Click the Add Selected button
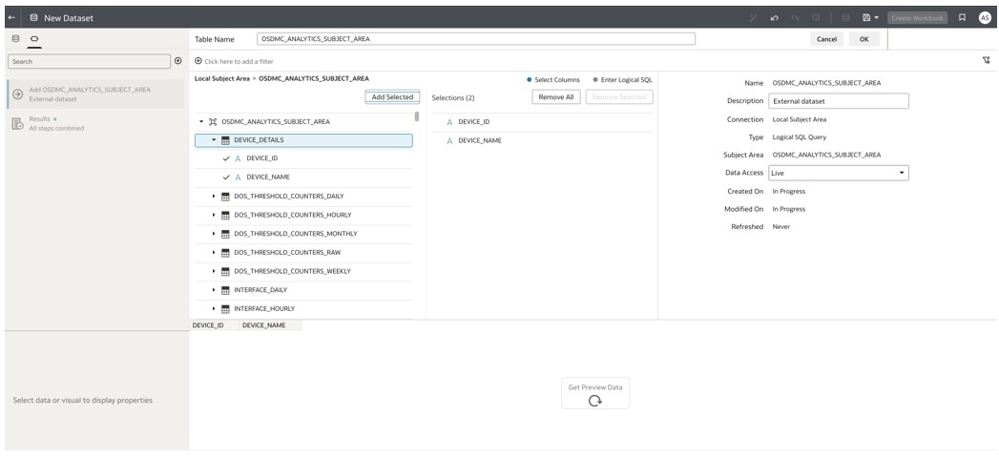This screenshot has width=999, height=458. tap(392, 96)
